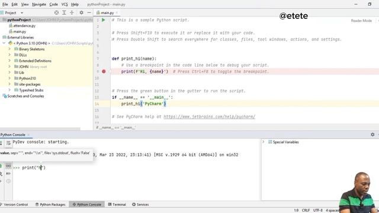Screen dimensions: 379x213
Task: Open the VCS menu
Action: (x=65, y=4)
